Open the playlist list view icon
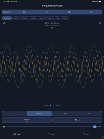The width and height of the screenshot is (104, 139). click(x=91, y=12)
